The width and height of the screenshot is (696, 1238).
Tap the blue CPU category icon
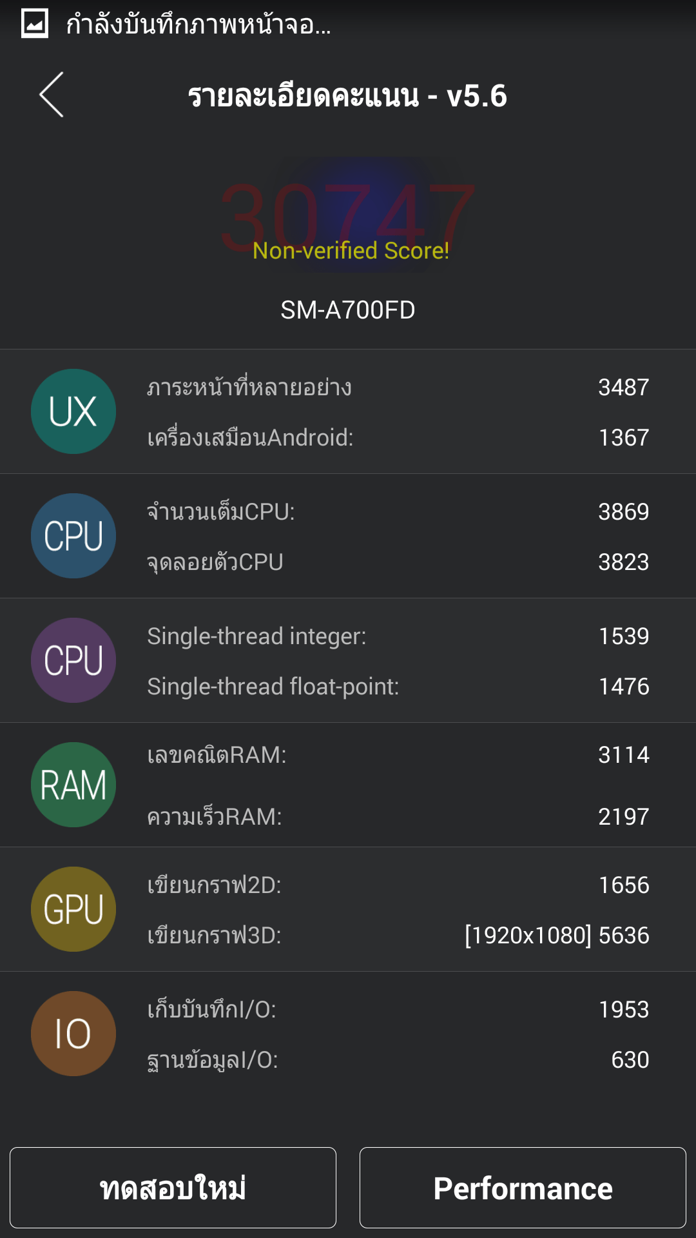73,536
